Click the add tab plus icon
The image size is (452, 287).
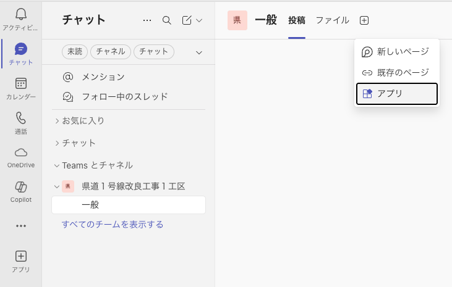(x=364, y=20)
